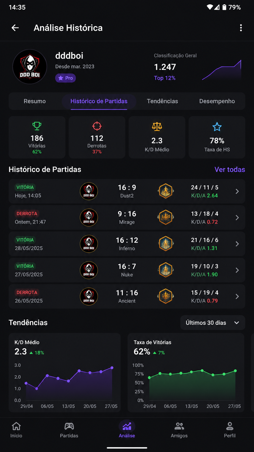Screen dimensions: 254x452
Task: Open the three-dot overflow menu
Action: 241,28
